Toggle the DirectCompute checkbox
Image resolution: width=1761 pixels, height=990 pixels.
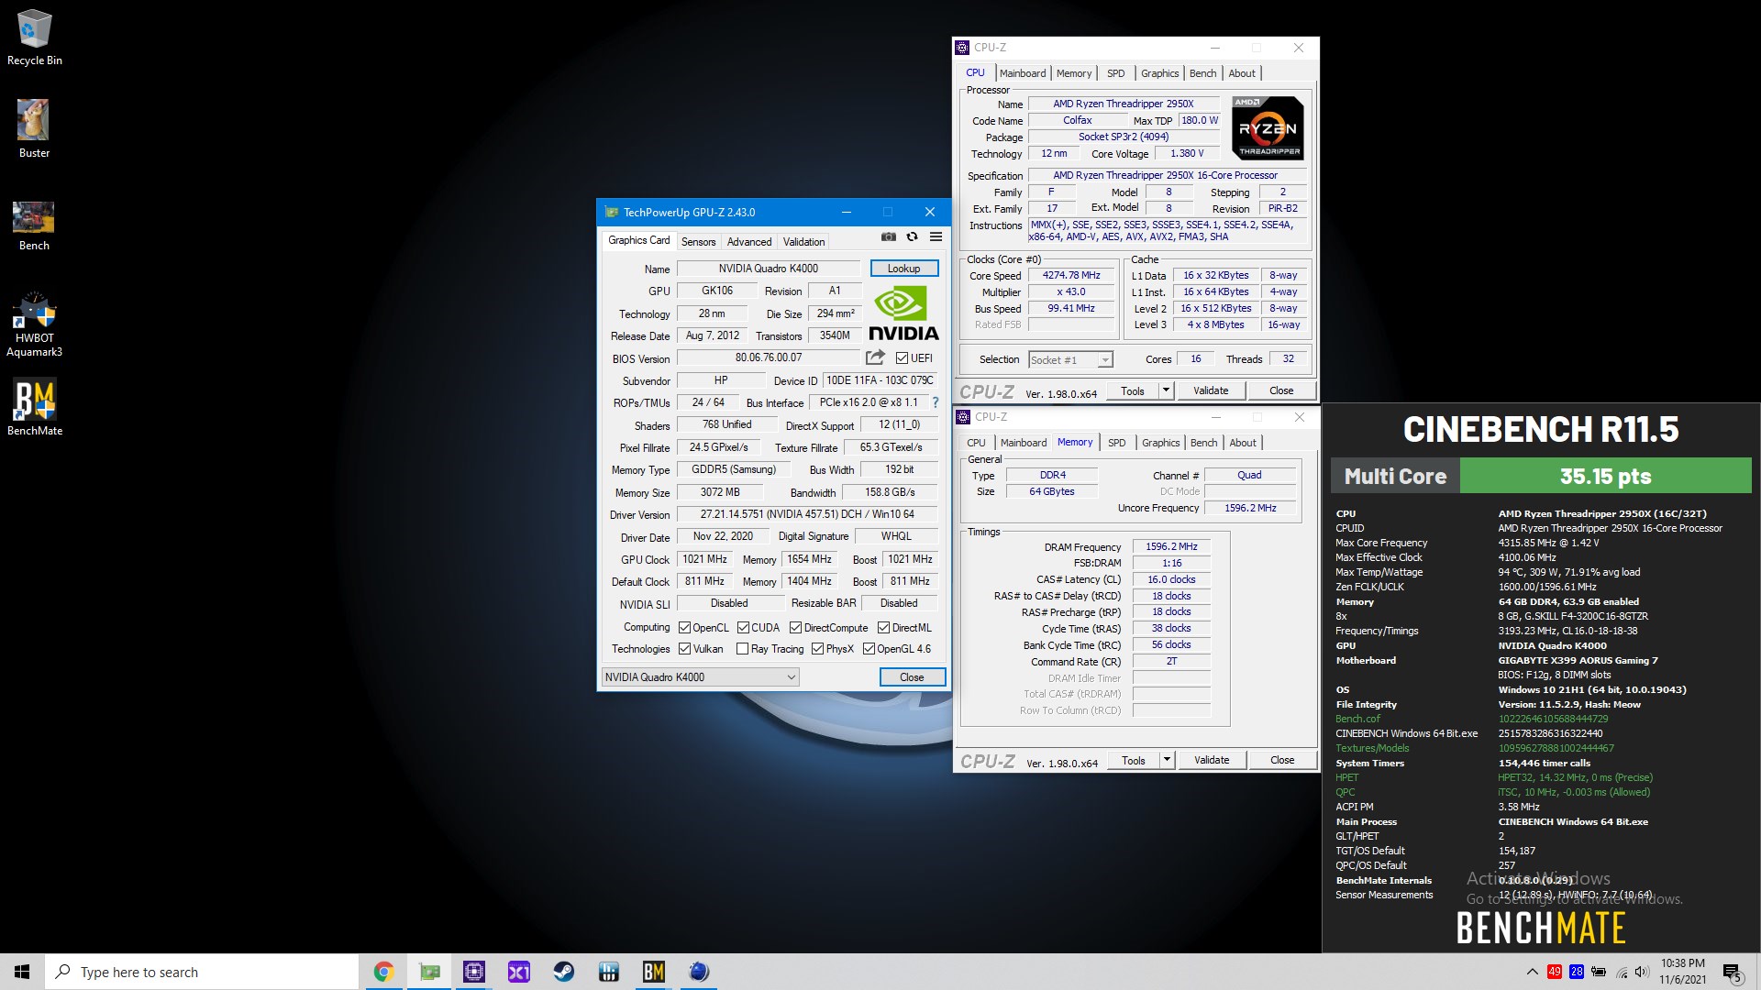(795, 628)
